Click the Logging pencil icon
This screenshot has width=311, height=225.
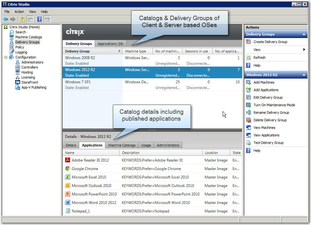pos(12,52)
